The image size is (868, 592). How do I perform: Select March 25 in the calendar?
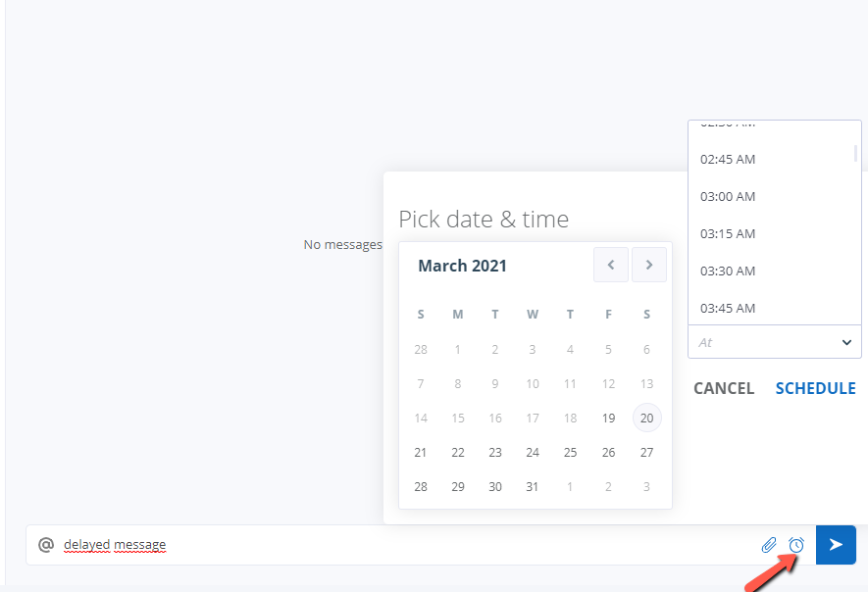coord(570,453)
